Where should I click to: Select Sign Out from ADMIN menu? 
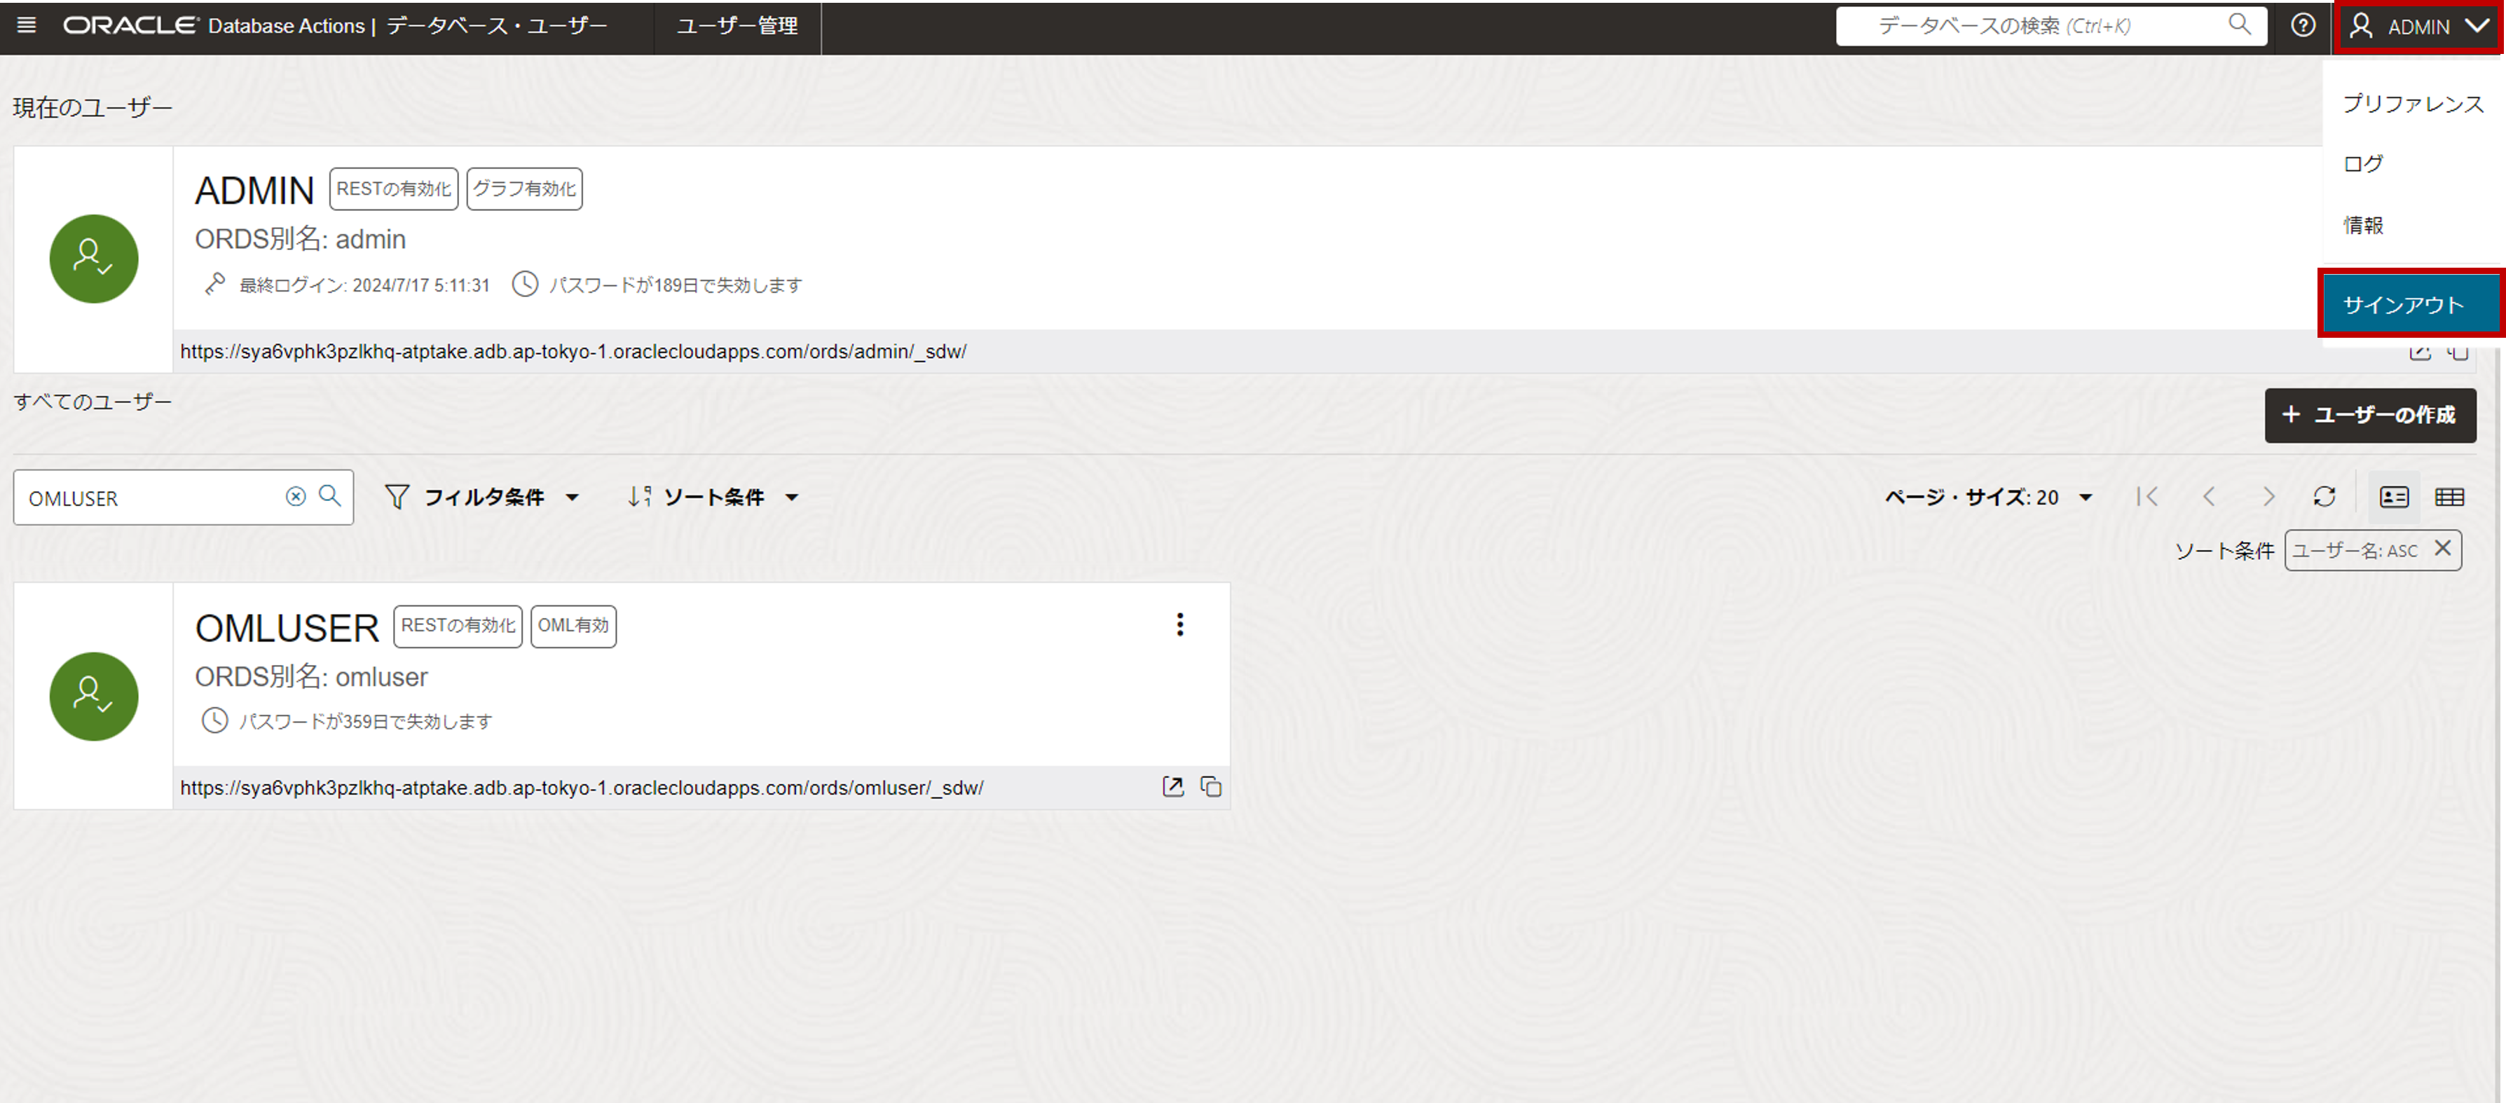pyautogui.click(x=2403, y=306)
